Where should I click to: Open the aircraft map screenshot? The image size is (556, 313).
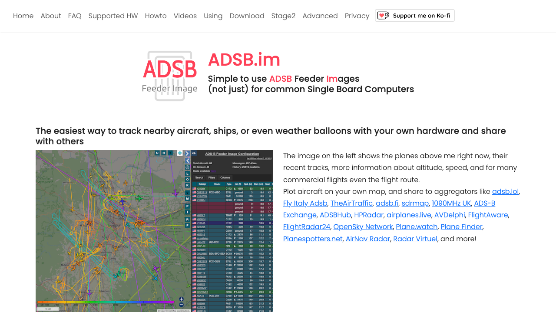point(154,231)
